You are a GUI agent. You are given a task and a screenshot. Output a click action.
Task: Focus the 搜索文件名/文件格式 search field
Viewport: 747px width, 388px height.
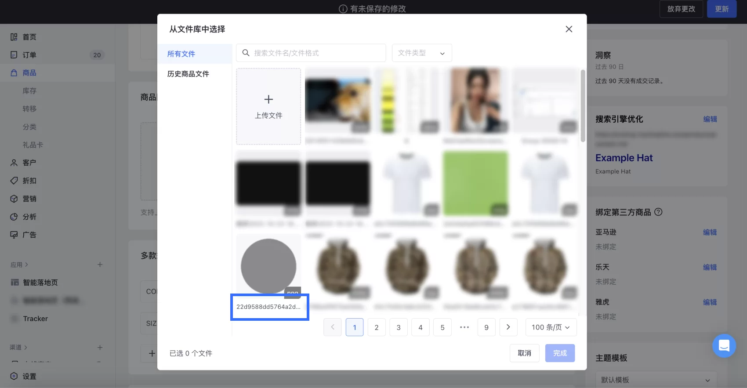point(311,53)
